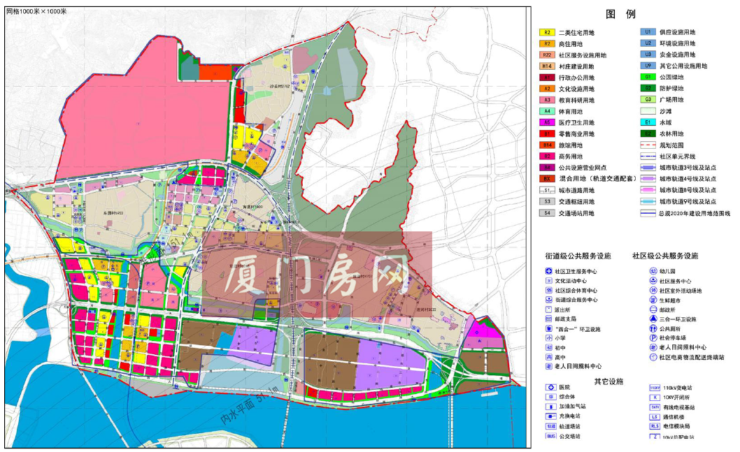The width and height of the screenshot is (740, 452).
Task: Click the 小学 legend icon
Action: [549, 338]
